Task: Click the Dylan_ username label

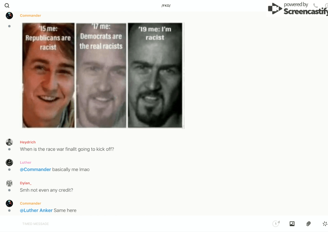Action: pos(26,183)
